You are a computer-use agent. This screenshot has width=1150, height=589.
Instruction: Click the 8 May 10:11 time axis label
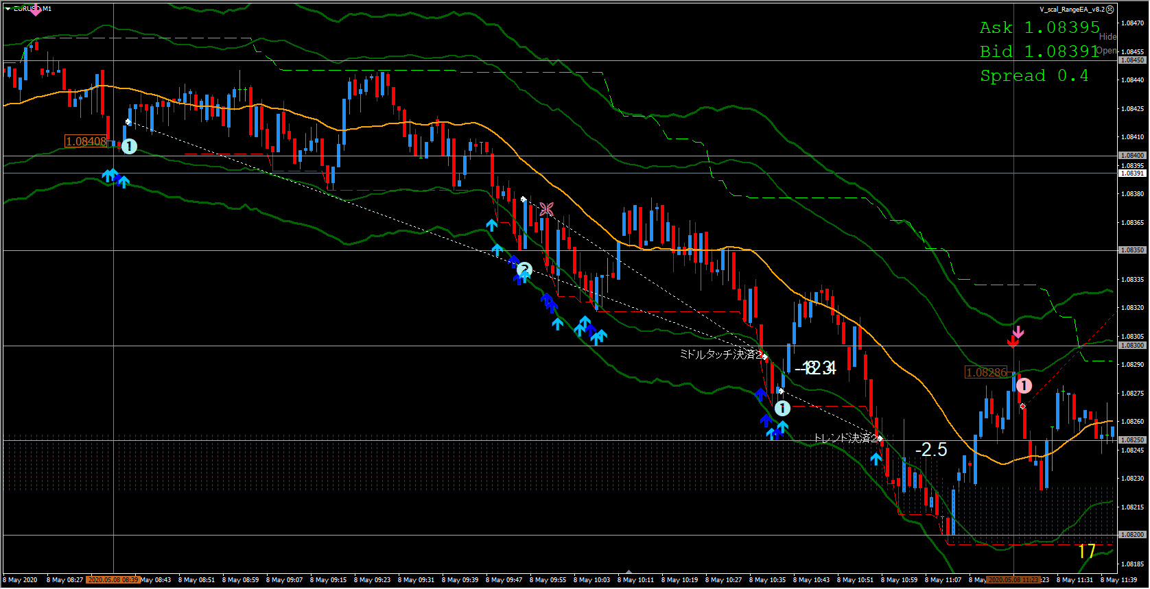tap(635, 580)
